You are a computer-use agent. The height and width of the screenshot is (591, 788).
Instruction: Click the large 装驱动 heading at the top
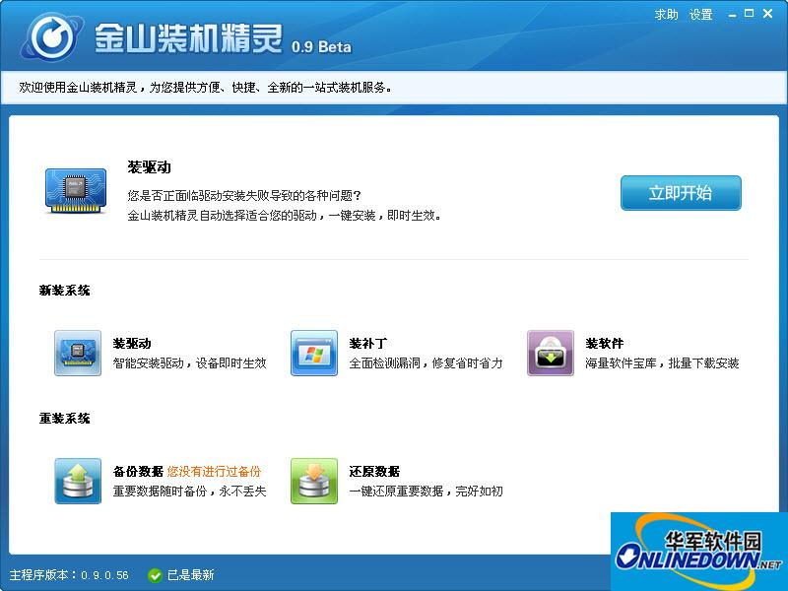[x=150, y=166]
